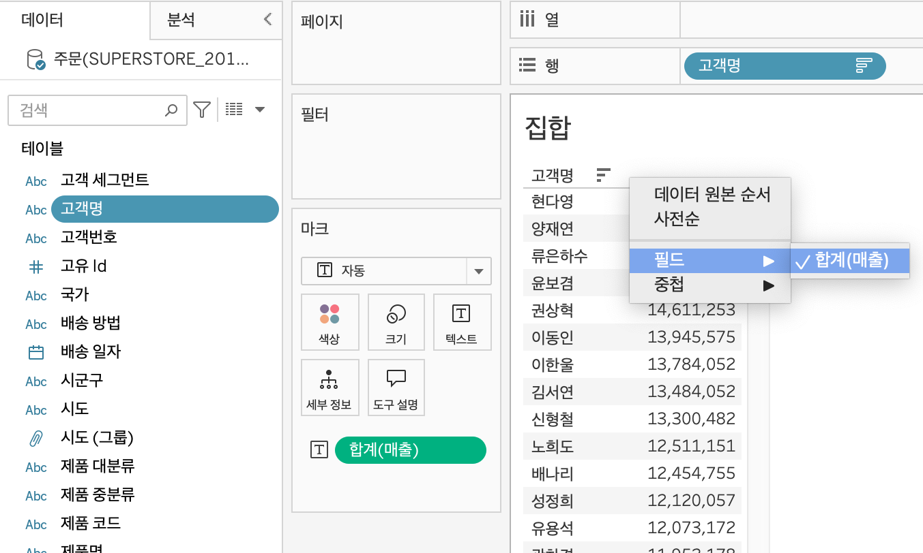The width and height of the screenshot is (923, 553).
Task: Open the data pane view options arrow
Action: (260, 110)
